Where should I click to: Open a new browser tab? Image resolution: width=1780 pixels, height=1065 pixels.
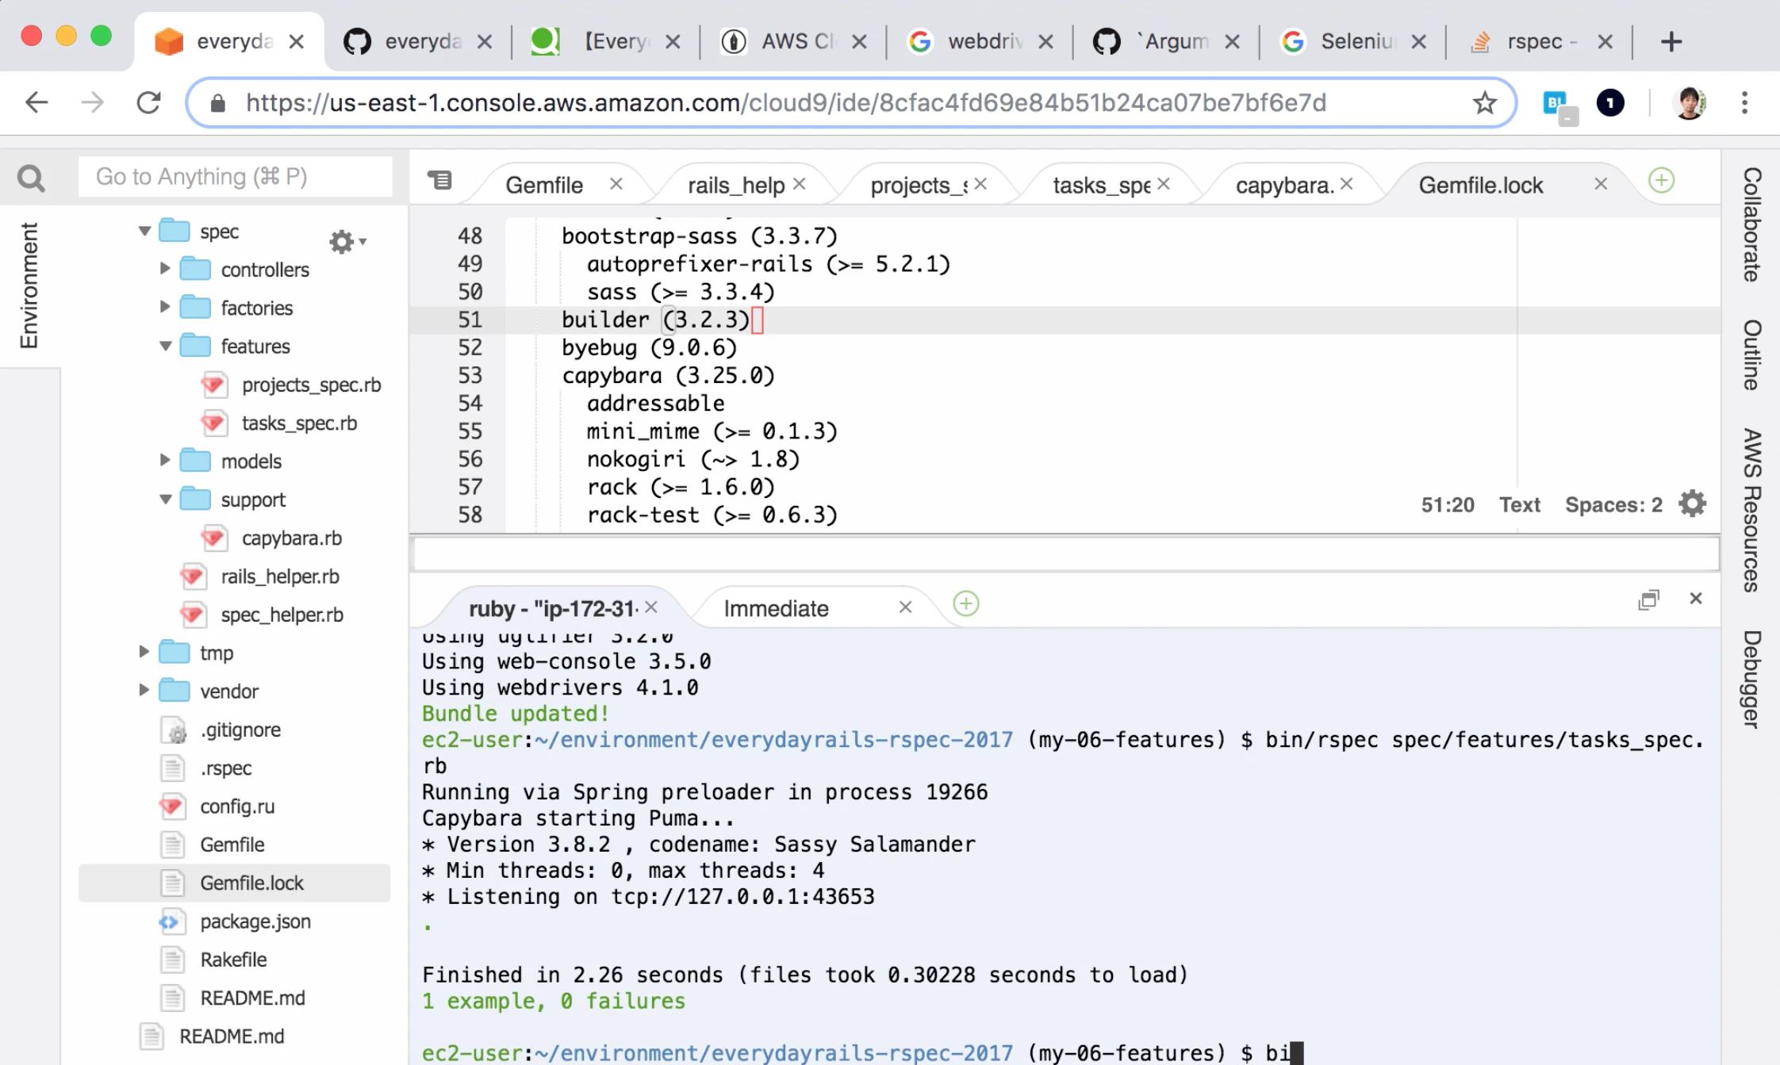[x=1671, y=41]
